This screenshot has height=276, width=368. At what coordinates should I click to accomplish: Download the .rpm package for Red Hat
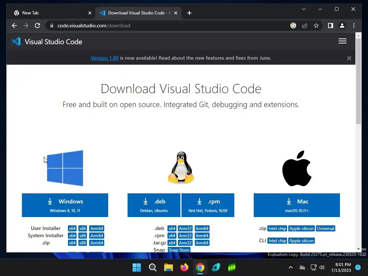click(x=208, y=205)
